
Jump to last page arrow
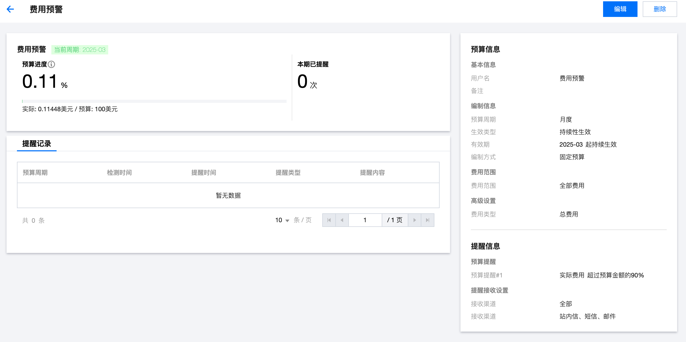[x=427, y=220]
